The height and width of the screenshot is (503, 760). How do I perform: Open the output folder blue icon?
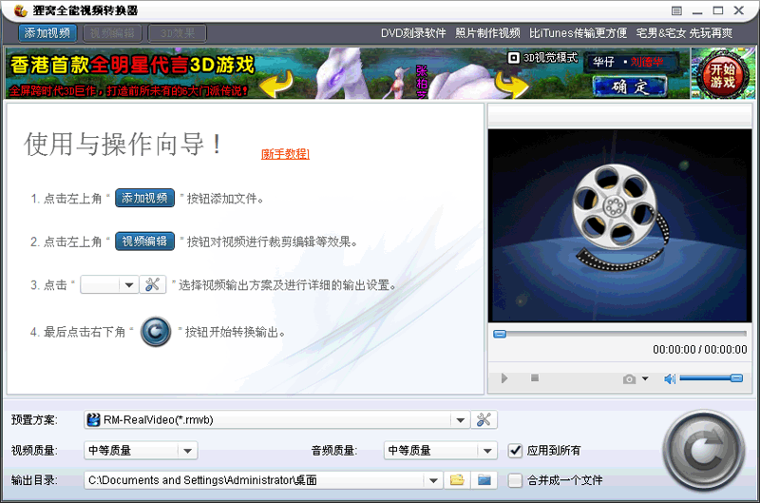pos(484,480)
